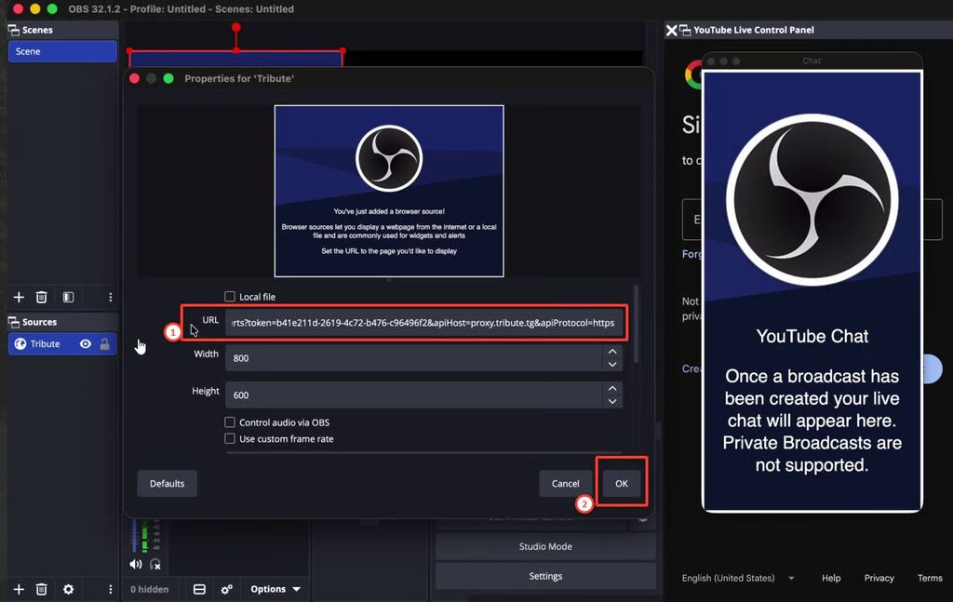Enable the Local file checkbox
Viewport: 953px width, 602px height.
(x=230, y=297)
